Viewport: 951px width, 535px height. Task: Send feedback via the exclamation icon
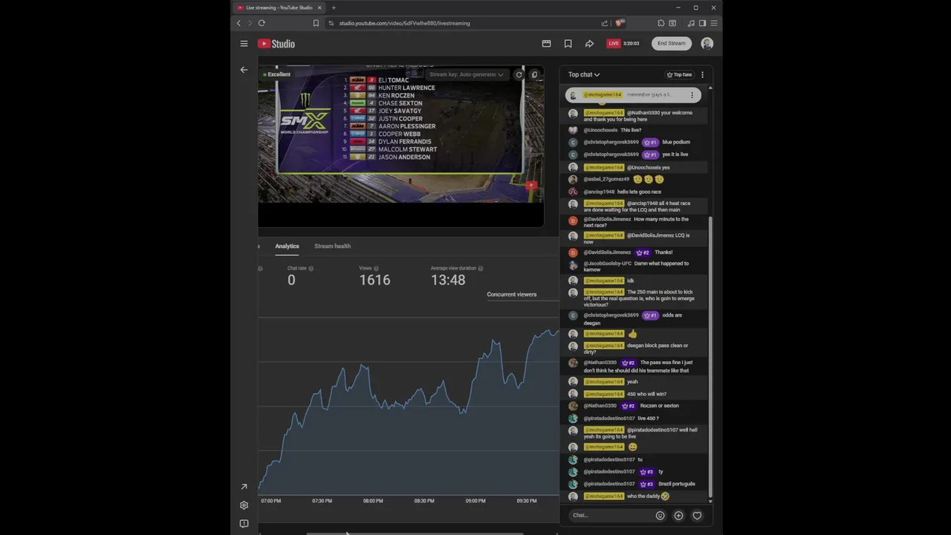coord(244,524)
